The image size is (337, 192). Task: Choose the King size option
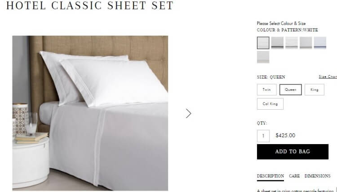(x=315, y=90)
